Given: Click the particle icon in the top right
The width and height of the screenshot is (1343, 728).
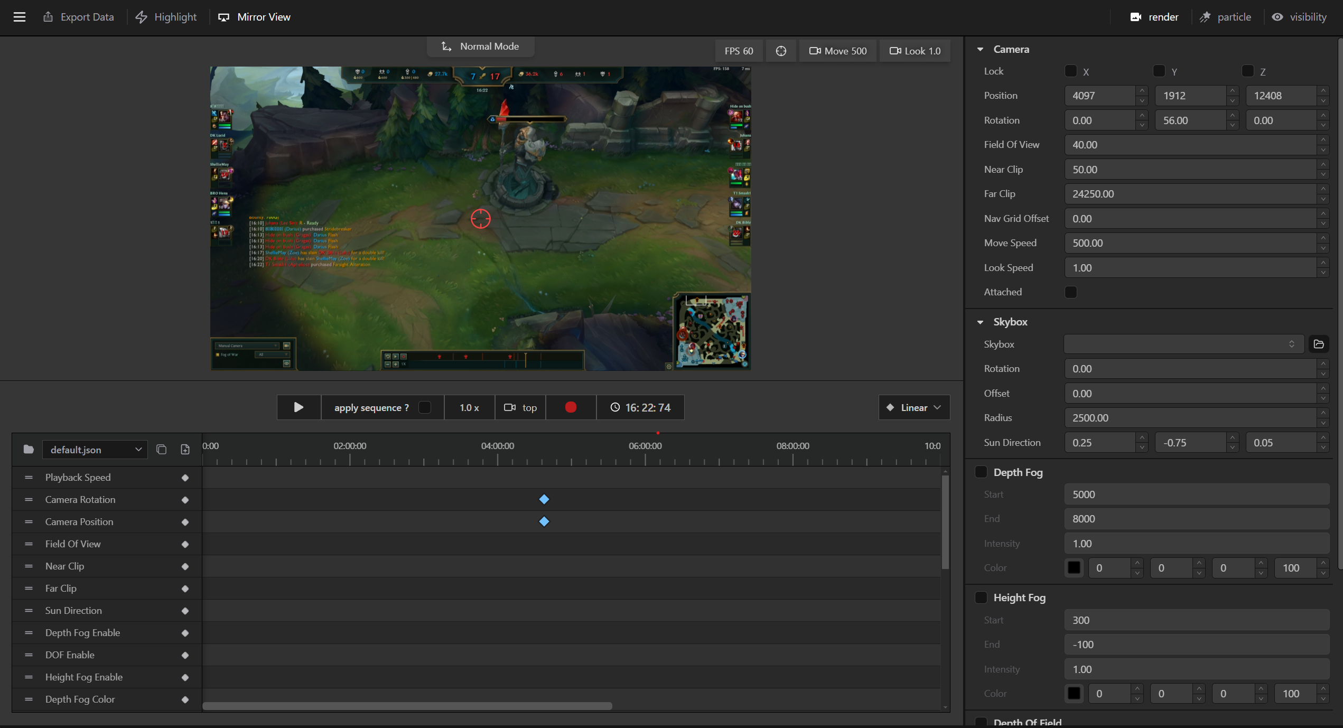Looking at the screenshot, I should pos(1205,17).
